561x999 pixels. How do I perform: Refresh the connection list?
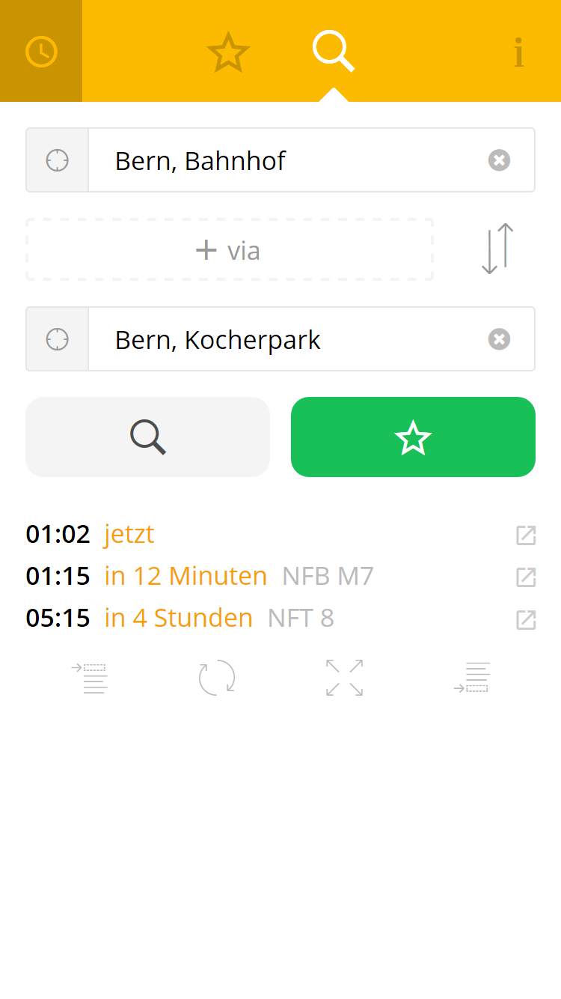coord(217,678)
